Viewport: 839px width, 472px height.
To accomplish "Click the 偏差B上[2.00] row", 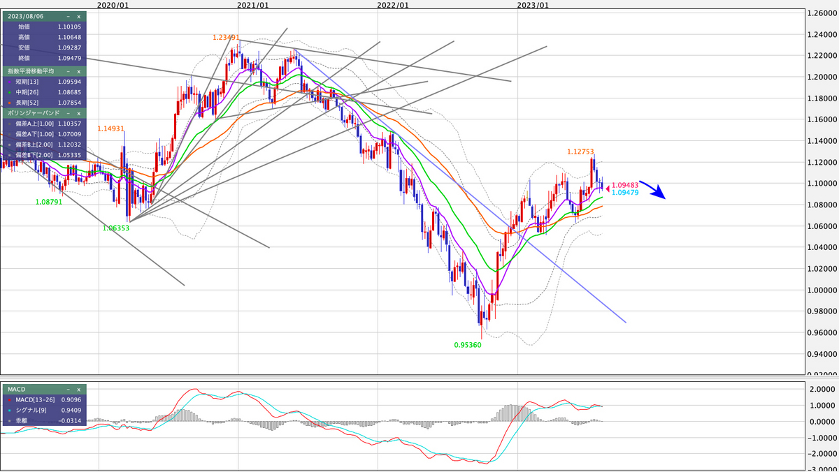I will 43,144.
